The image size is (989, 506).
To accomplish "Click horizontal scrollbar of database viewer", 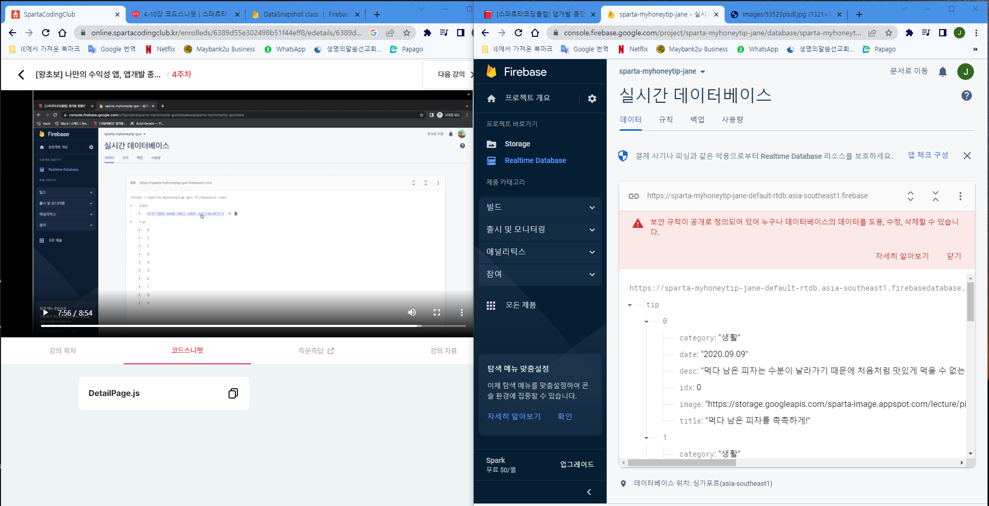I will tap(681, 462).
